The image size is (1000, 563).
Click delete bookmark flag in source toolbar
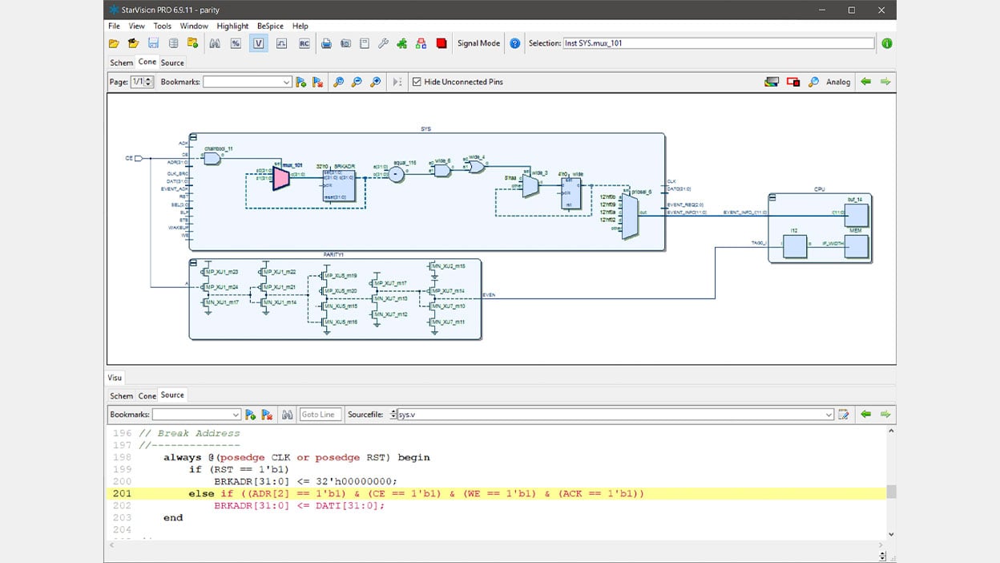coord(267,415)
